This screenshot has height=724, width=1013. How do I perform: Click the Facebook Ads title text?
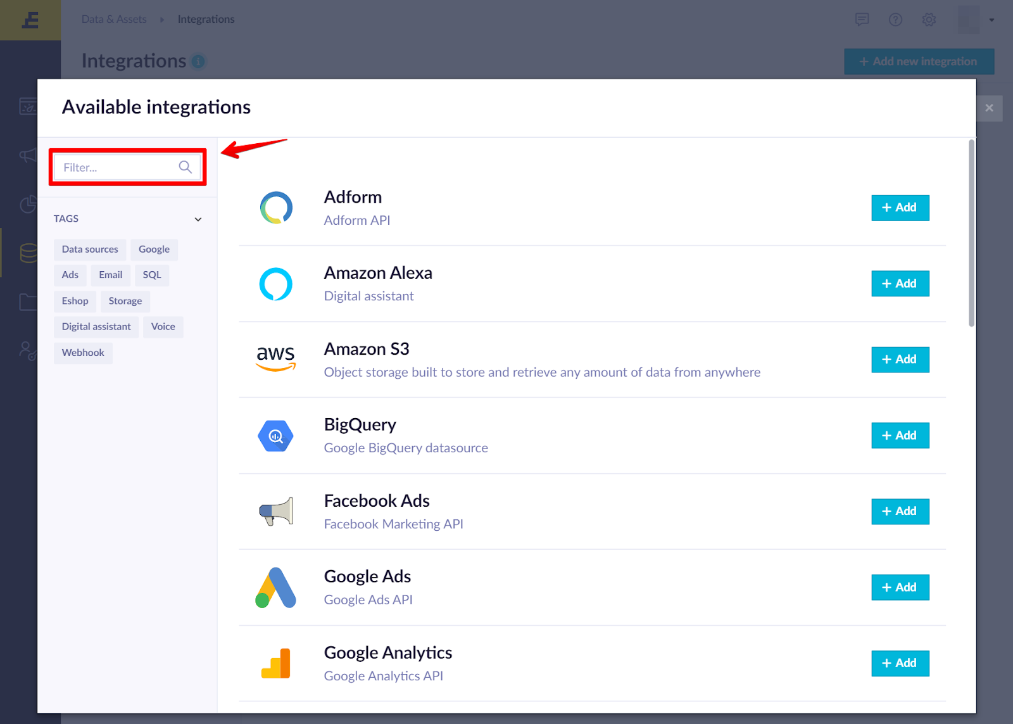tap(377, 501)
